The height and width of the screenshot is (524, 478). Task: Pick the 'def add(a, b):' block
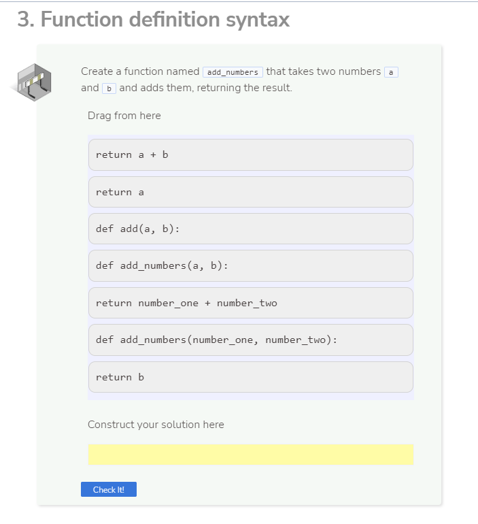tap(251, 229)
